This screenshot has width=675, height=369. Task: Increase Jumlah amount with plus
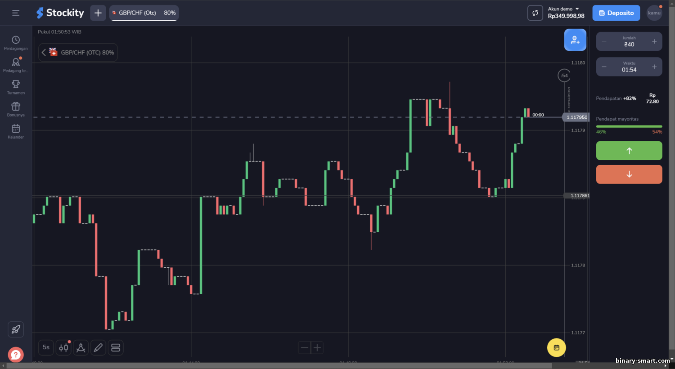tap(654, 41)
